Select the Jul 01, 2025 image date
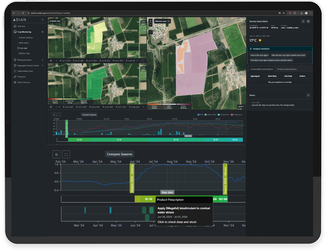Viewport: 326px width, 251px height. 118,61
